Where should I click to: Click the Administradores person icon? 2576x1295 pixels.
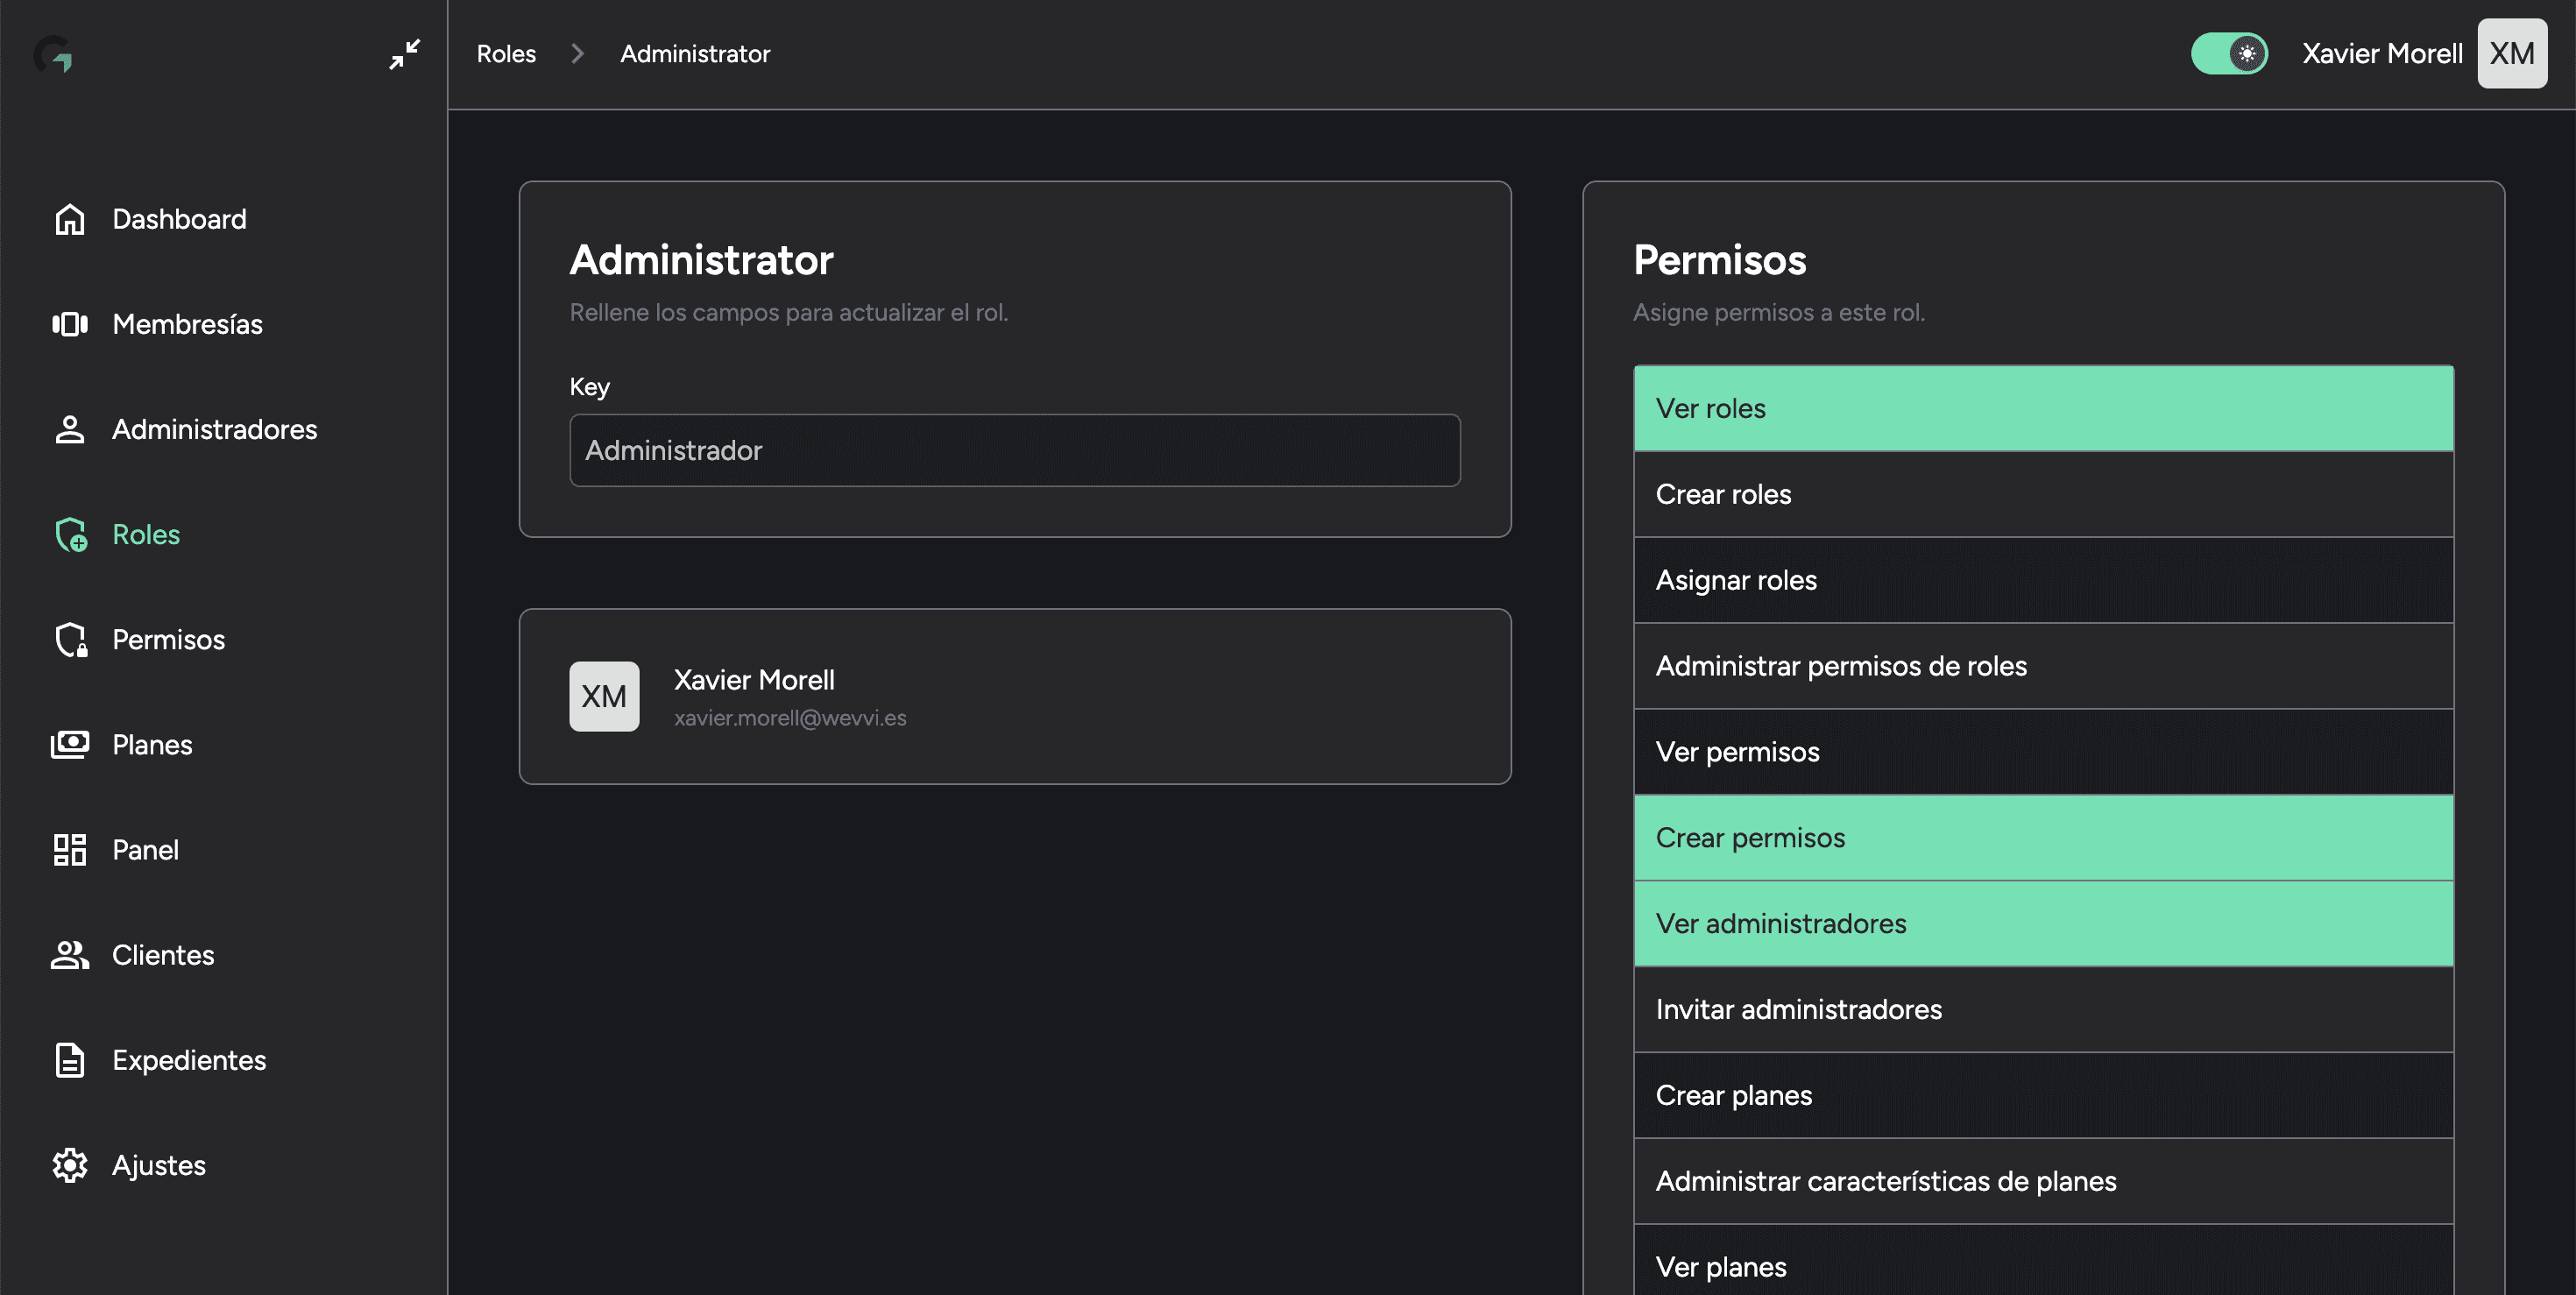click(x=69, y=429)
